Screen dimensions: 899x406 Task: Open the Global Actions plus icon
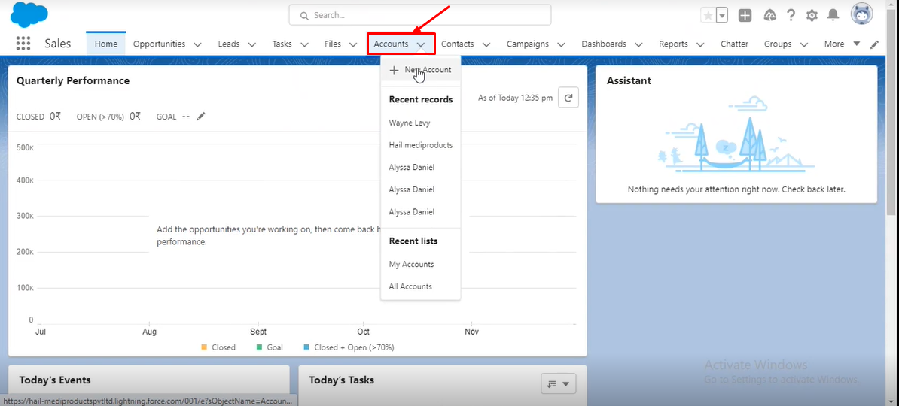745,16
